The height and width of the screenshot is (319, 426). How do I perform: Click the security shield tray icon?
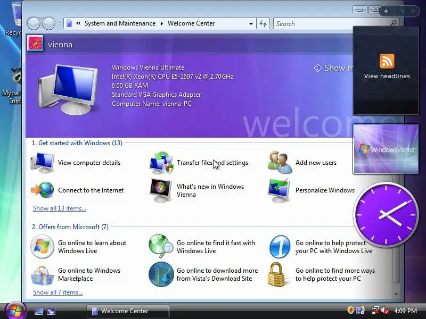(x=350, y=310)
